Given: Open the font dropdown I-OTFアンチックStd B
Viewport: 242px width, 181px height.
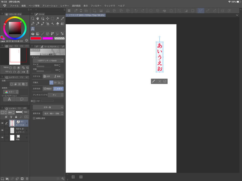Looking at the screenshot, I should point(48,61).
